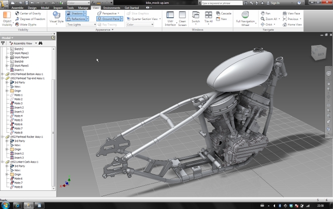Click the keyword search input field
Screen dimensions: 333x209
(x=223, y=3)
